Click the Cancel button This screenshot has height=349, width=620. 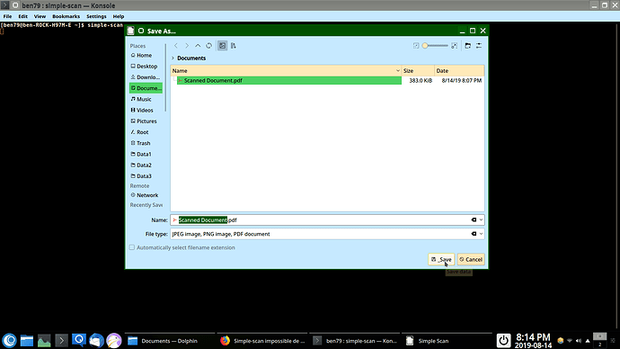[x=471, y=260]
